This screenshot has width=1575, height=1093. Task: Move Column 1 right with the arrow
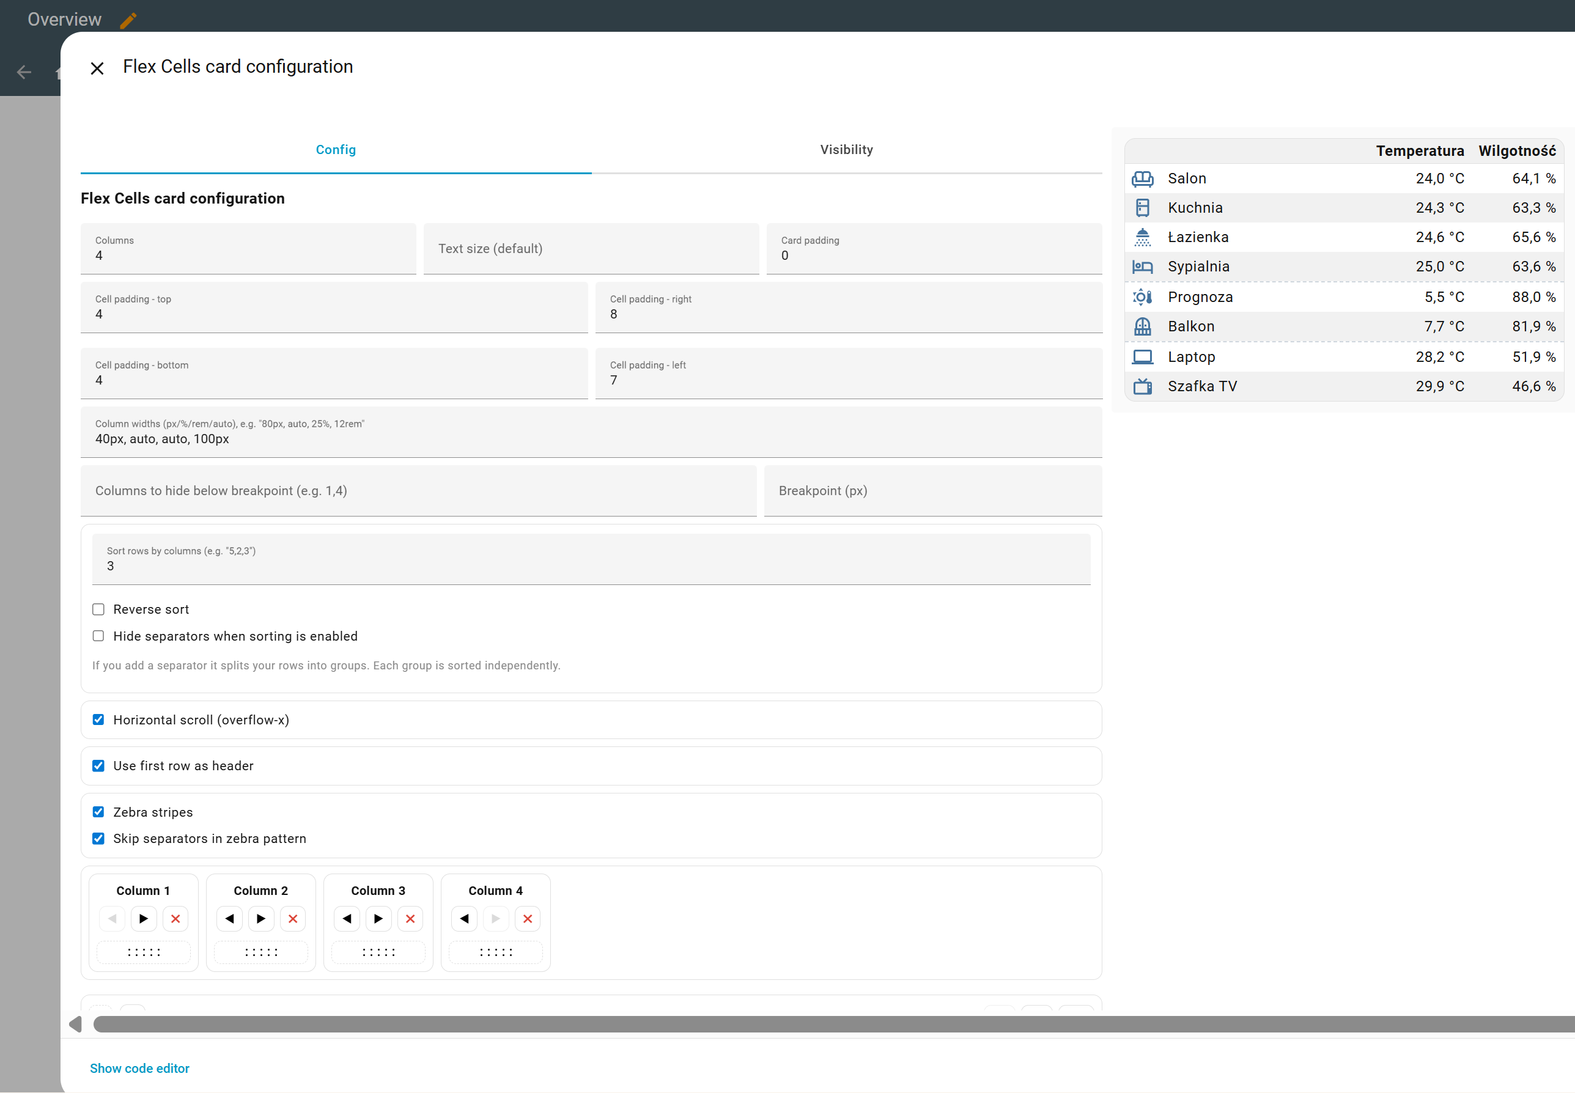[144, 918]
